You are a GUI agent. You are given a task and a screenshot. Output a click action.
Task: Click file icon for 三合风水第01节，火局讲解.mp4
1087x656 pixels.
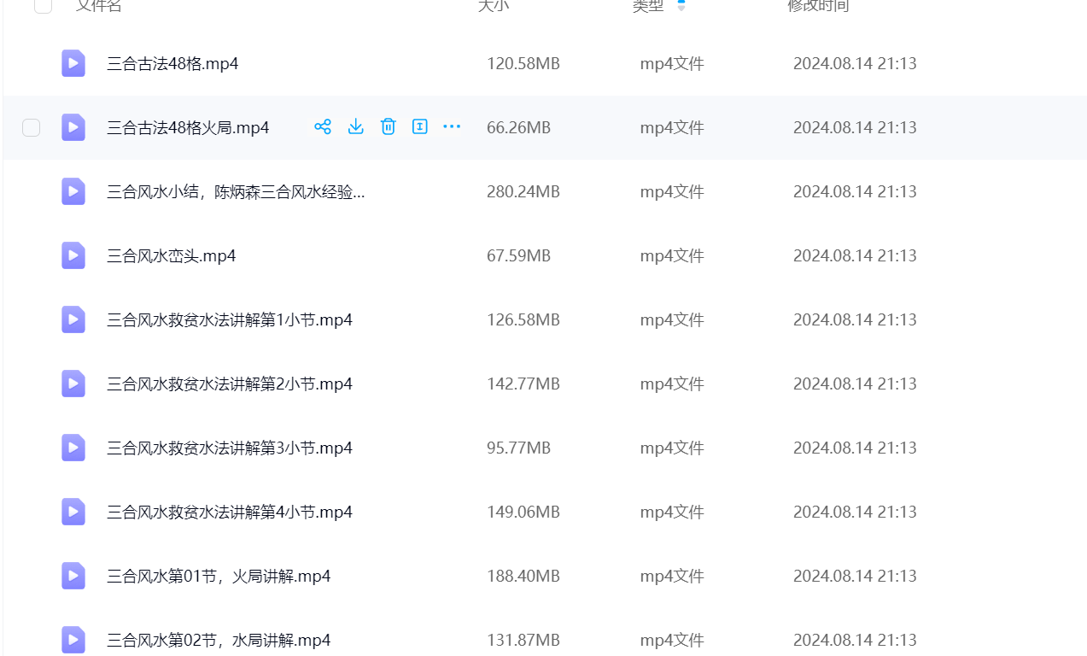coord(73,576)
